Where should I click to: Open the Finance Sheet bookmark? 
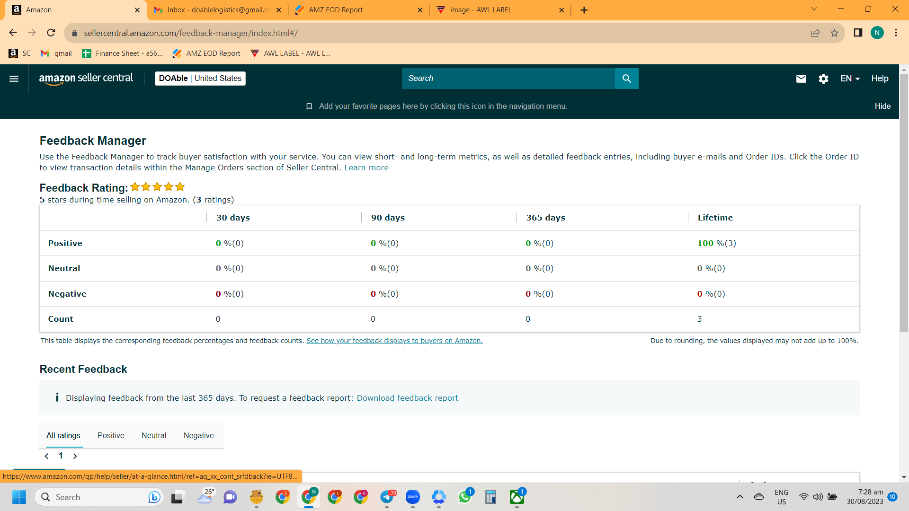tap(122, 53)
